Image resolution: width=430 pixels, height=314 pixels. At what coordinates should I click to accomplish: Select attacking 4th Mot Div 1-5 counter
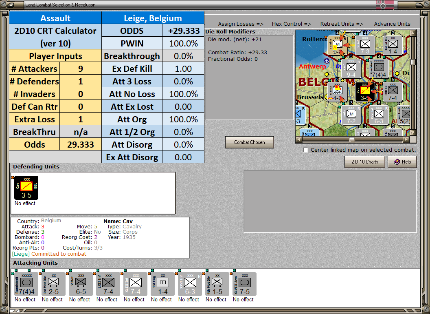pyautogui.click(x=217, y=284)
